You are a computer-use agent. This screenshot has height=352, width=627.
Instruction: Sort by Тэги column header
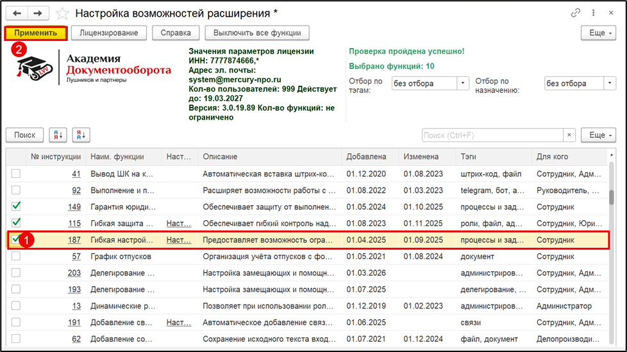[494, 156]
